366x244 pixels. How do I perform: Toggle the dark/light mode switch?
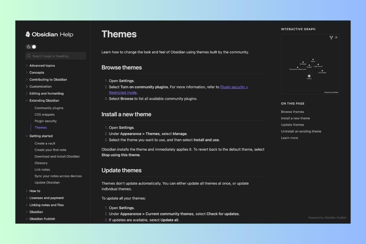pyautogui.click(x=31, y=47)
